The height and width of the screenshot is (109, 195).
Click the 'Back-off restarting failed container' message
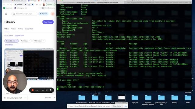tap(150, 67)
